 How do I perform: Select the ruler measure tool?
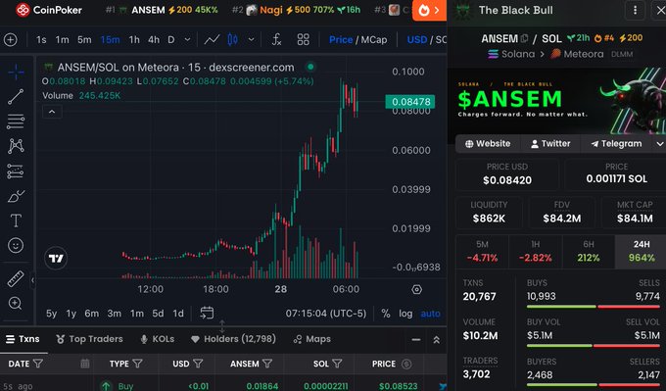click(x=16, y=279)
